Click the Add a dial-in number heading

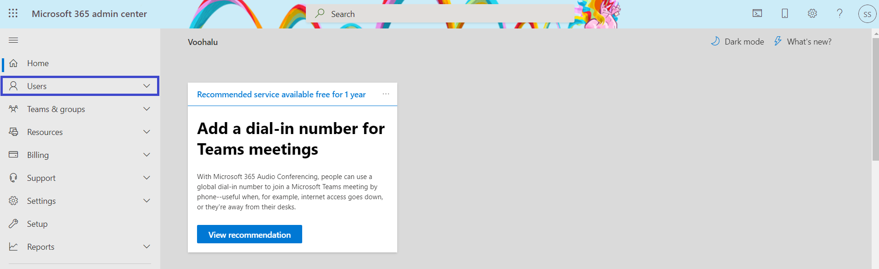pyautogui.click(x=291, y=139)
